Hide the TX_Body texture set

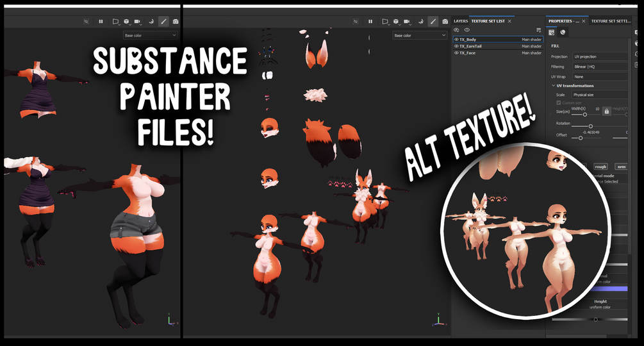(456, 39)
